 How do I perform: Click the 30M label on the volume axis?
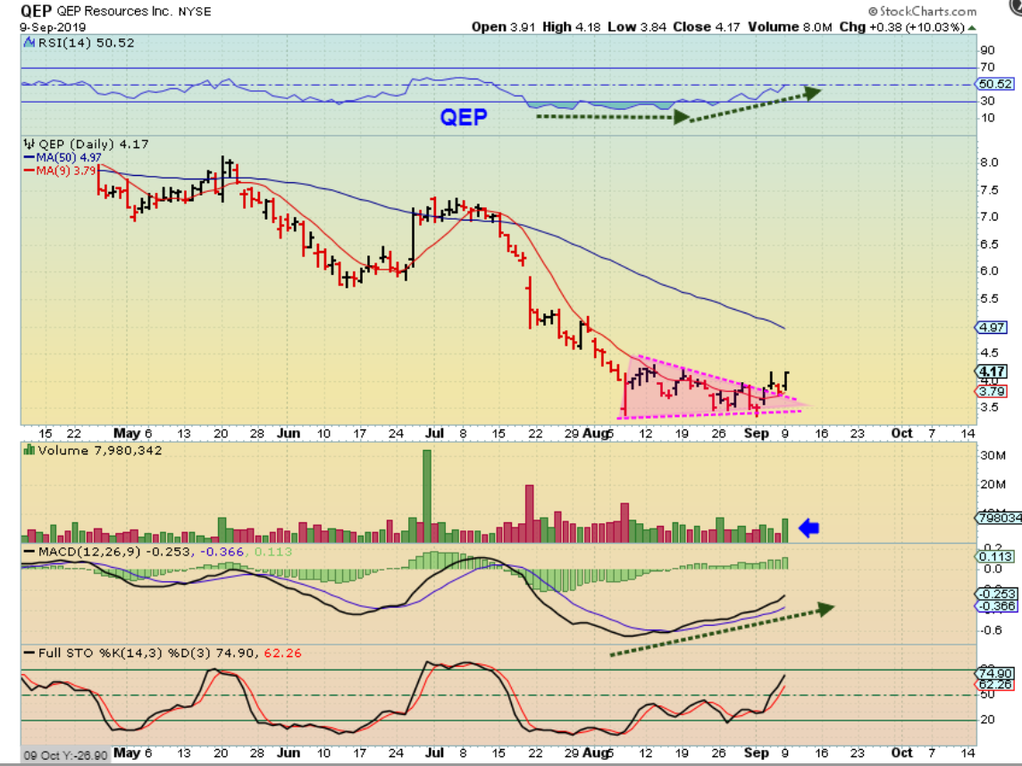993,455
